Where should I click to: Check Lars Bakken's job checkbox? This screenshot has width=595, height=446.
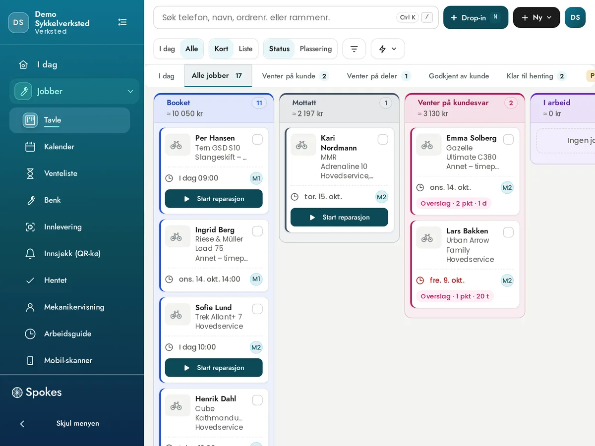(508, 232)
